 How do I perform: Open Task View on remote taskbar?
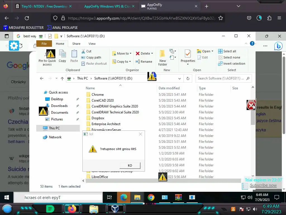[109, 197]
